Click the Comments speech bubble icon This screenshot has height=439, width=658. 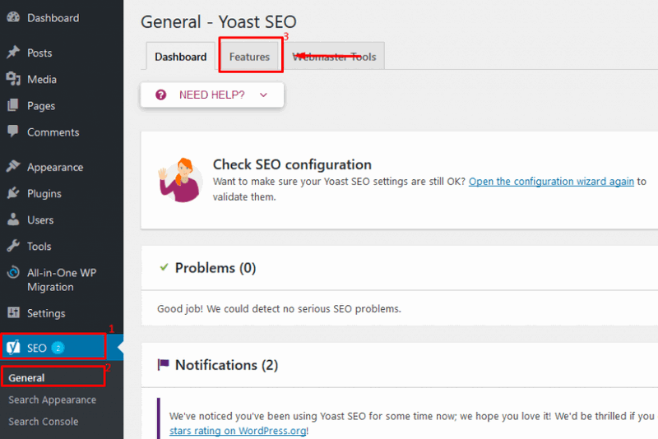point(13,132)
